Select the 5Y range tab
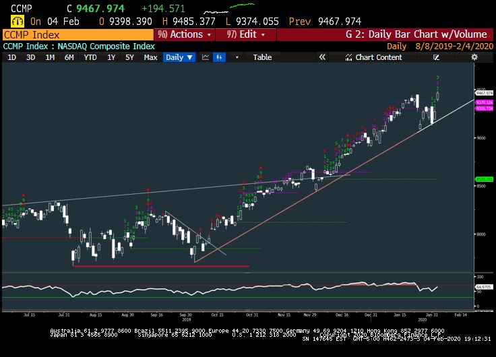The width and height of the screenshot is (496, 357). (129, 57)
